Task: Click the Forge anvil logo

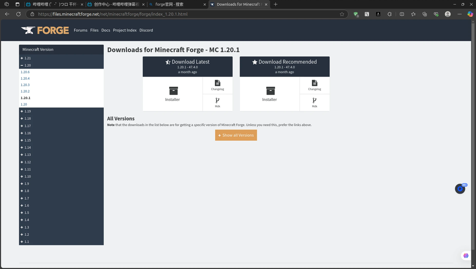Action: (x=45, y=30)
